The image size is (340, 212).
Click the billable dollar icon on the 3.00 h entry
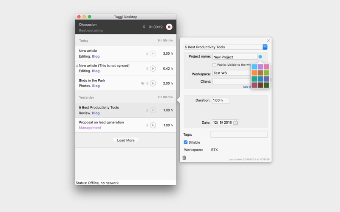pos(147,54)
